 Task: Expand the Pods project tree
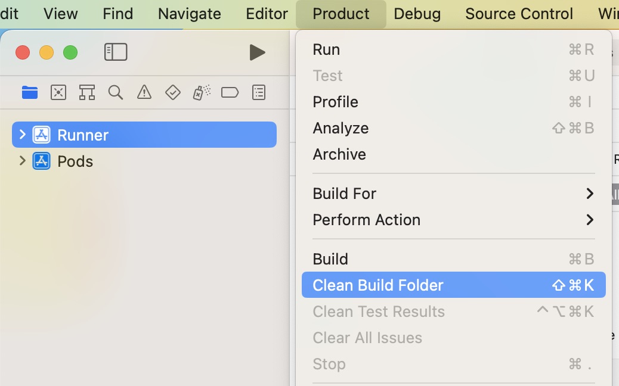[x=22, y=161]
